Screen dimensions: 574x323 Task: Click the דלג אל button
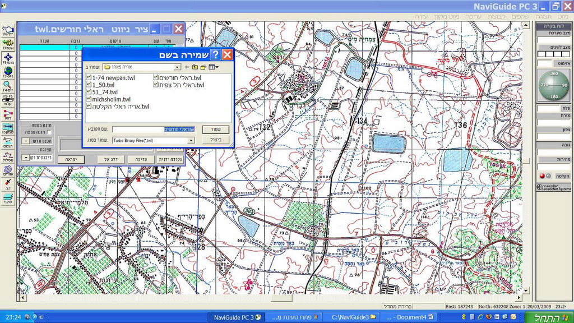110,159
